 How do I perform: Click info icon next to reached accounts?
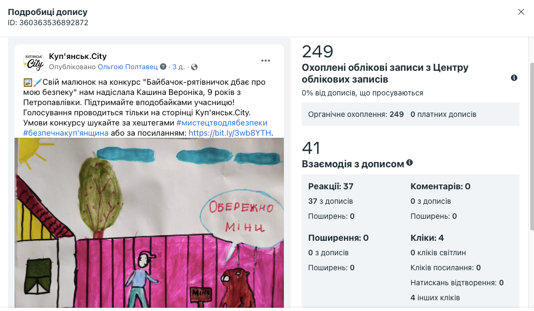pos(514,78)
